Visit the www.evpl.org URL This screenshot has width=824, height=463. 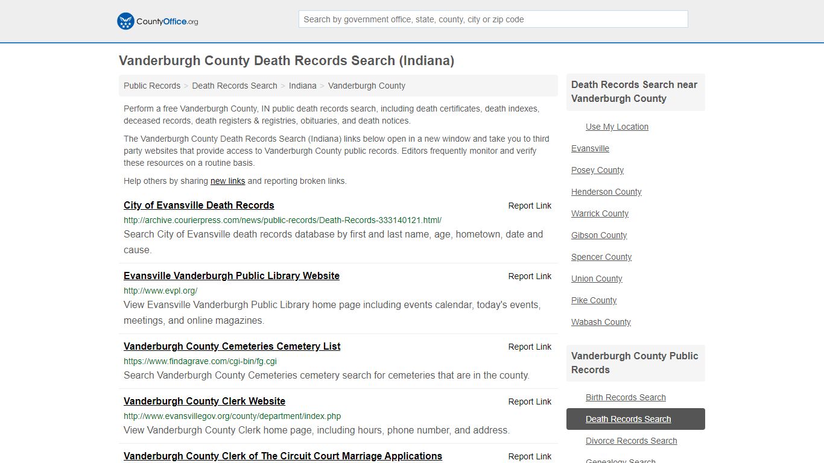pos(160,291)
